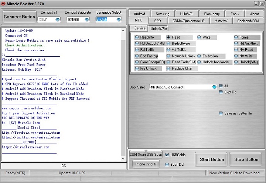This screenshot has width=266, height=183.
Task: Open the Tools tab
Action: (235, 14)
